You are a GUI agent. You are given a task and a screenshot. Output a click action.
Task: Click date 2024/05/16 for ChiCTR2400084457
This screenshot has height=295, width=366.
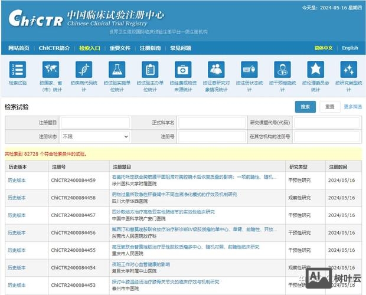(x=341, y=215)
